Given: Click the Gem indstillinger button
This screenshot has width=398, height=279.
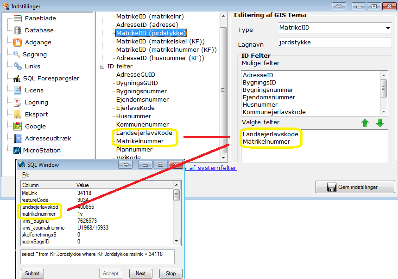Looking at the screenshot, I should (x=355, y=187).
